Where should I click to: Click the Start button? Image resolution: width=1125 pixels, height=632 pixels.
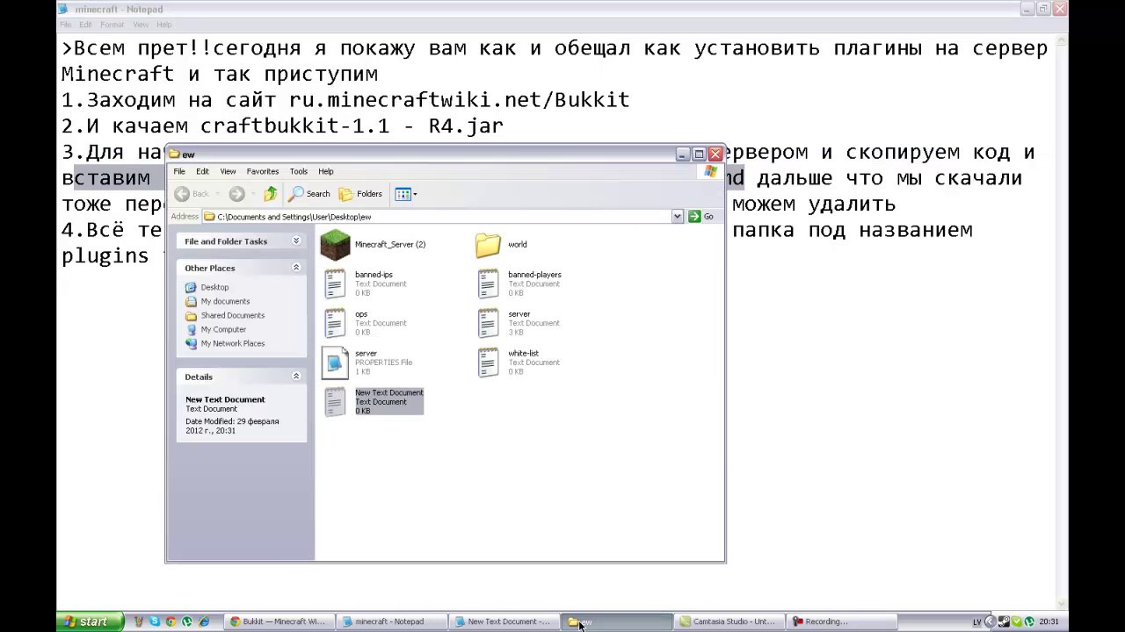(x=89, y=621)
